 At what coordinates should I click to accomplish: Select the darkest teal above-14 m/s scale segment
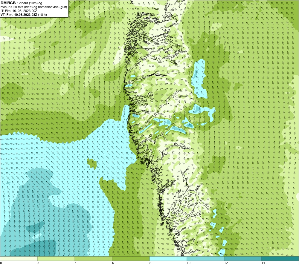point(280,258)
